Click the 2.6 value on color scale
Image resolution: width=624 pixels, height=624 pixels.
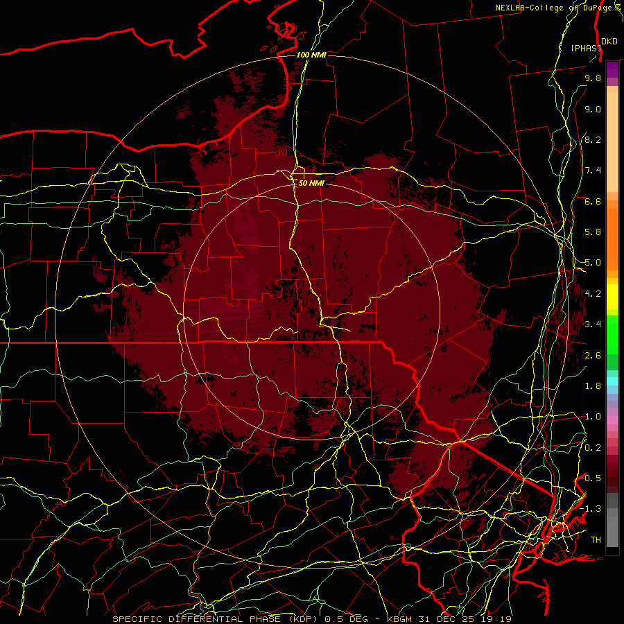coord(593,356)
